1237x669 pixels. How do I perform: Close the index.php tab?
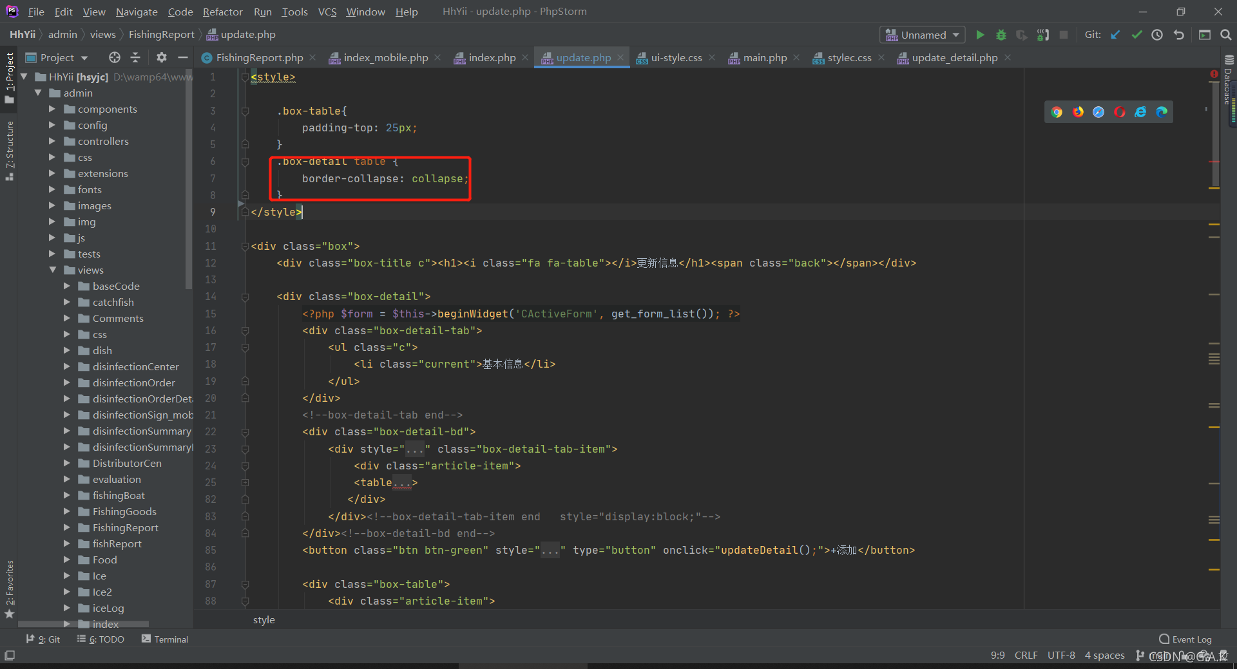[x=525, y=57]
